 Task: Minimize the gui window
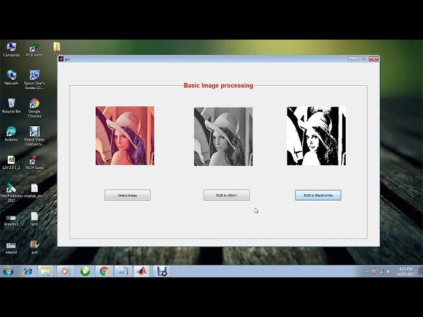354,59
